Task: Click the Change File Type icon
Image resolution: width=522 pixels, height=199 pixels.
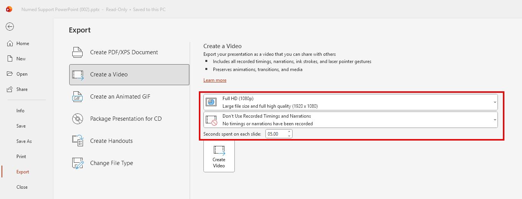Action: point(78,163)
